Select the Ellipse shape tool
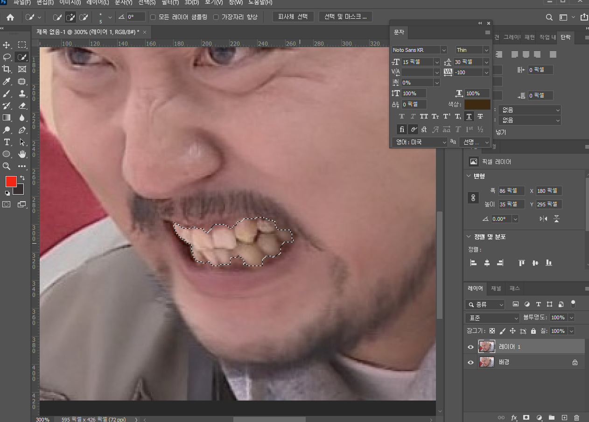589x422 pixels. (7, 154)
